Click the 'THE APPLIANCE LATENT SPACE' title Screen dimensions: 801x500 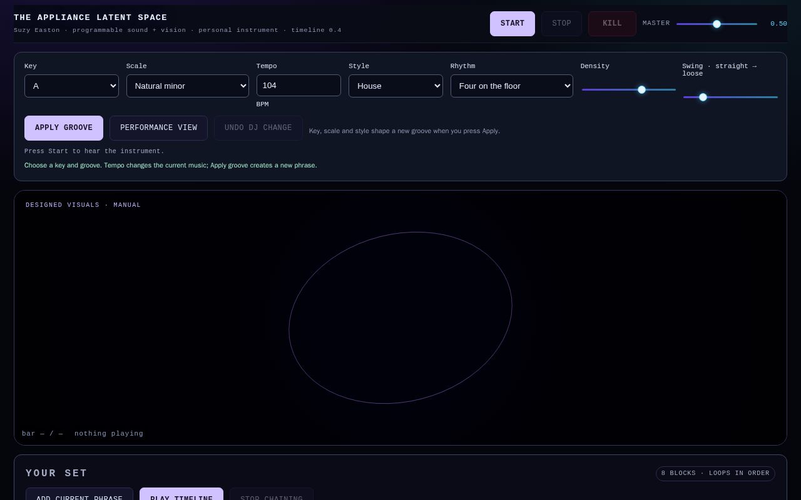pyautogui.click(x=91, y=17)
